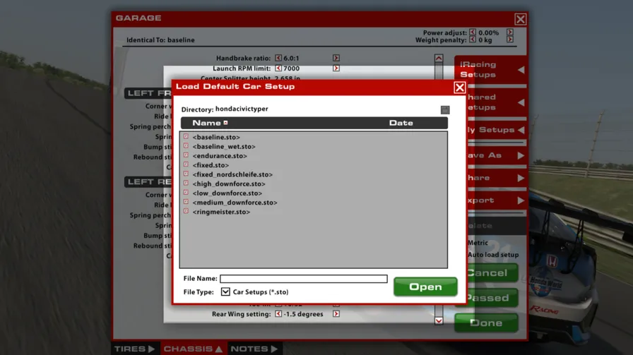Select the endurance.sto setup file
The image size is (633, 355).
tap(220, 156)
